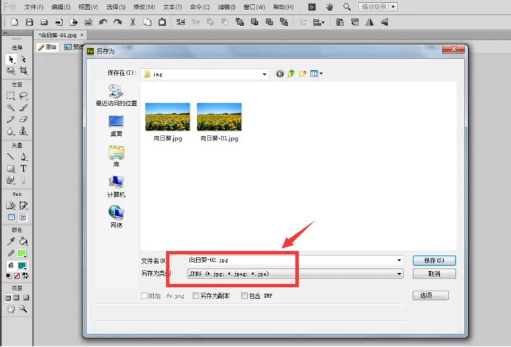
Task: Select the Hand tool in toolbox
Action: (11, 309)
